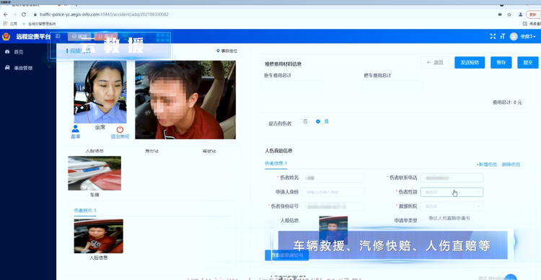Viewport: 541px width, 280px height.
Task: Click the 提交 button
Action: point(528,63)
